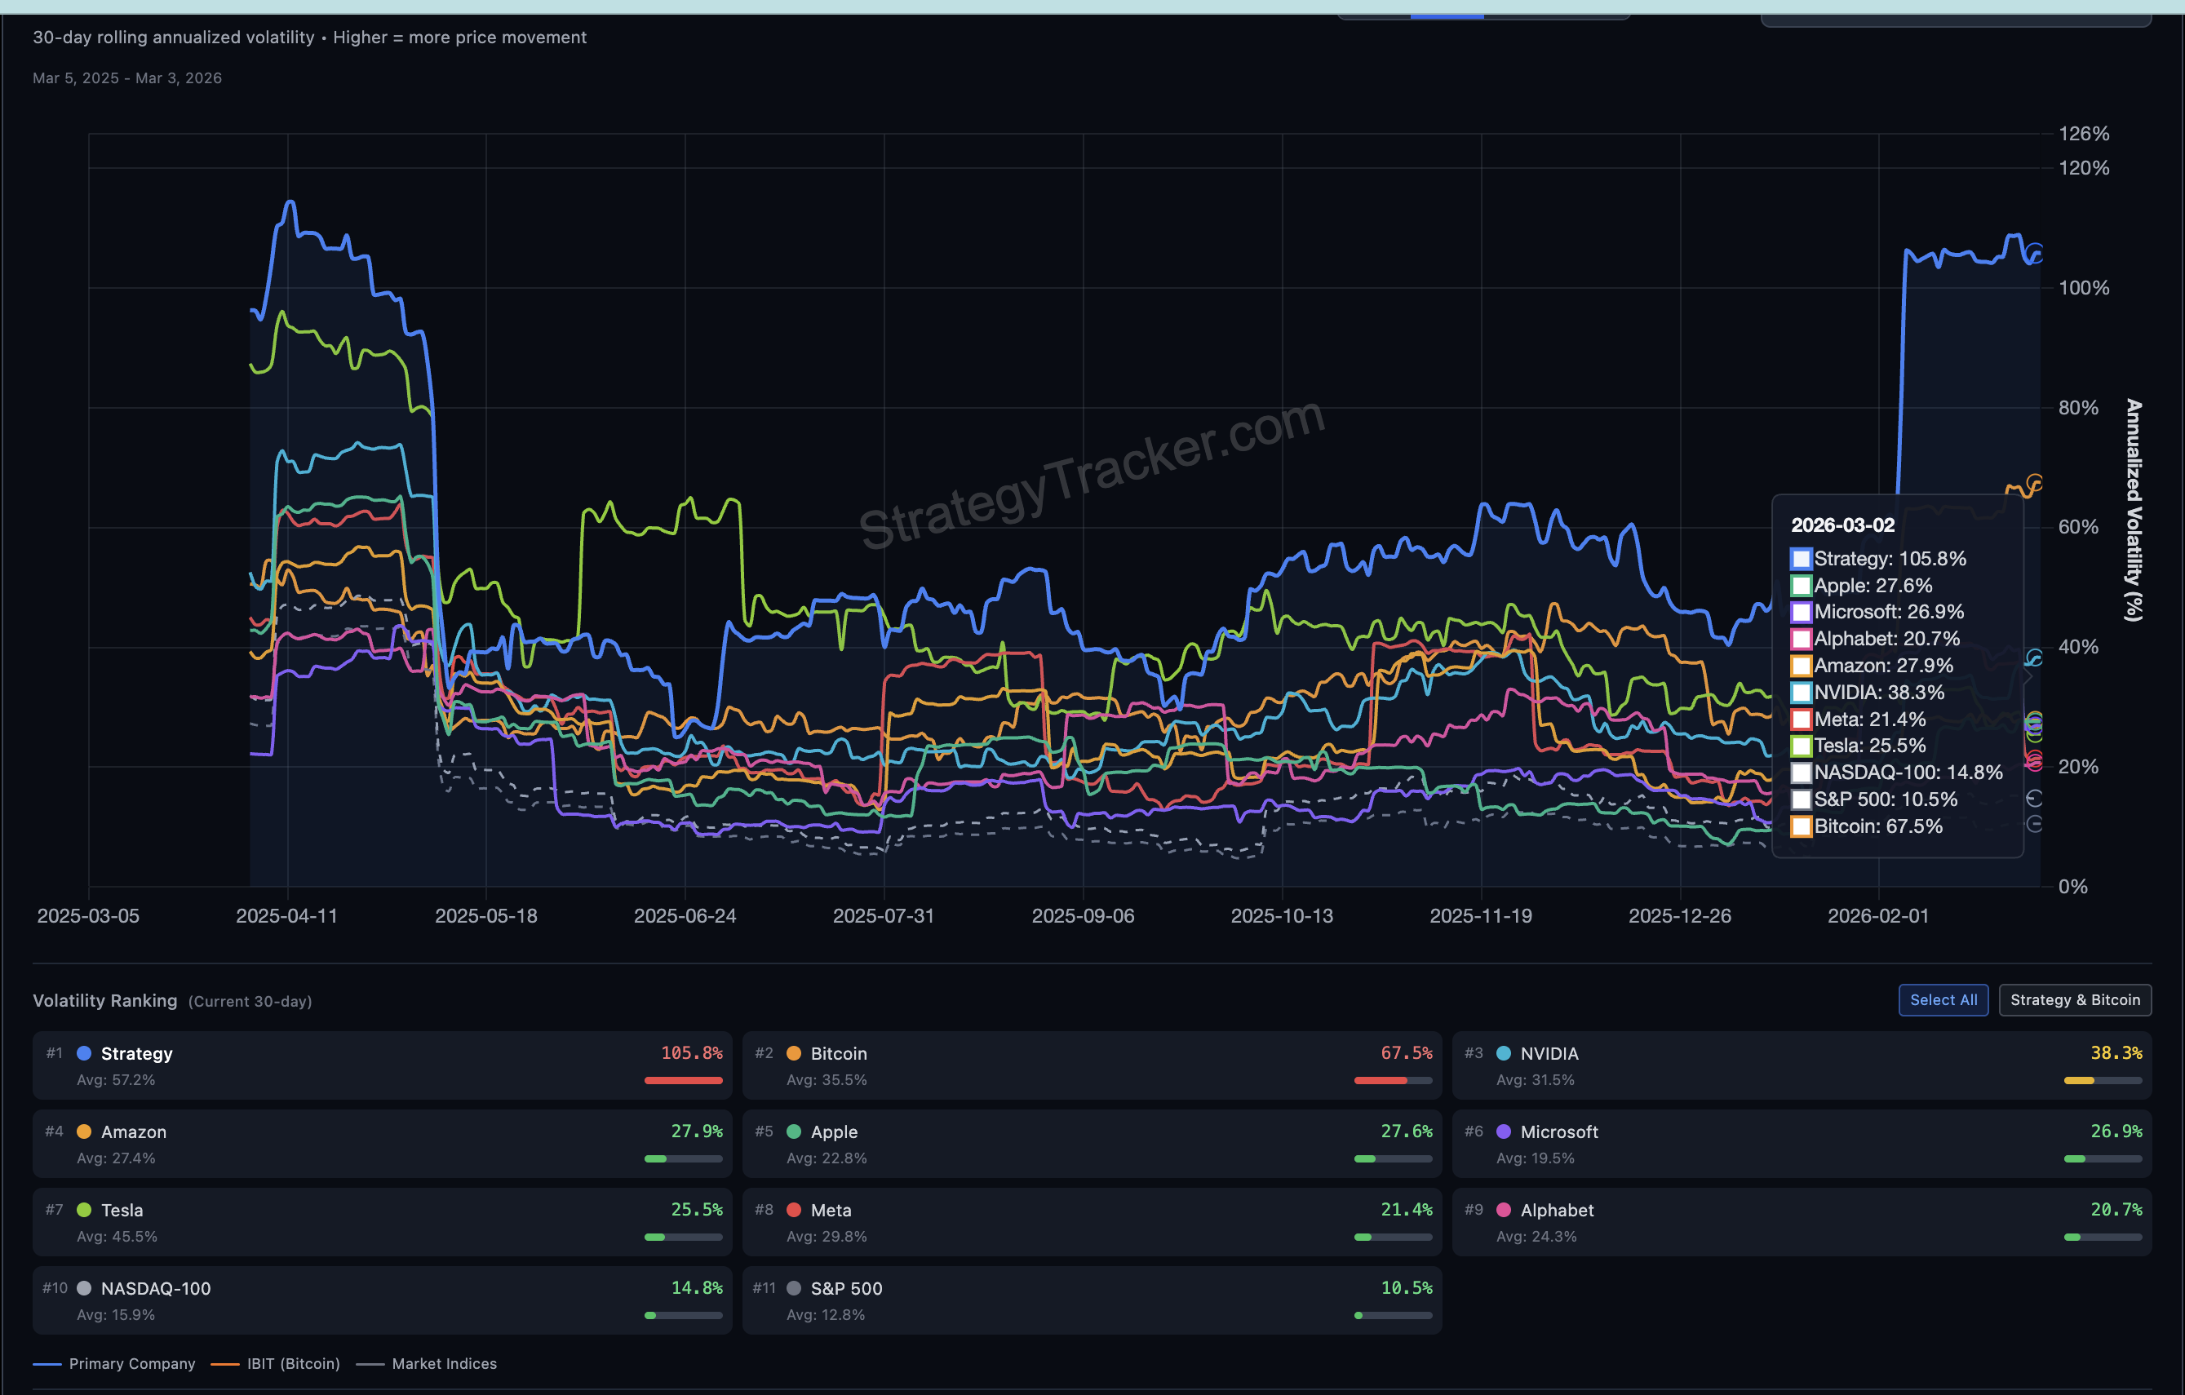2185x1395 pixels.
Task: Click NVIDIA's teal dot in ranking
Action: (x=1504, y=1053)
